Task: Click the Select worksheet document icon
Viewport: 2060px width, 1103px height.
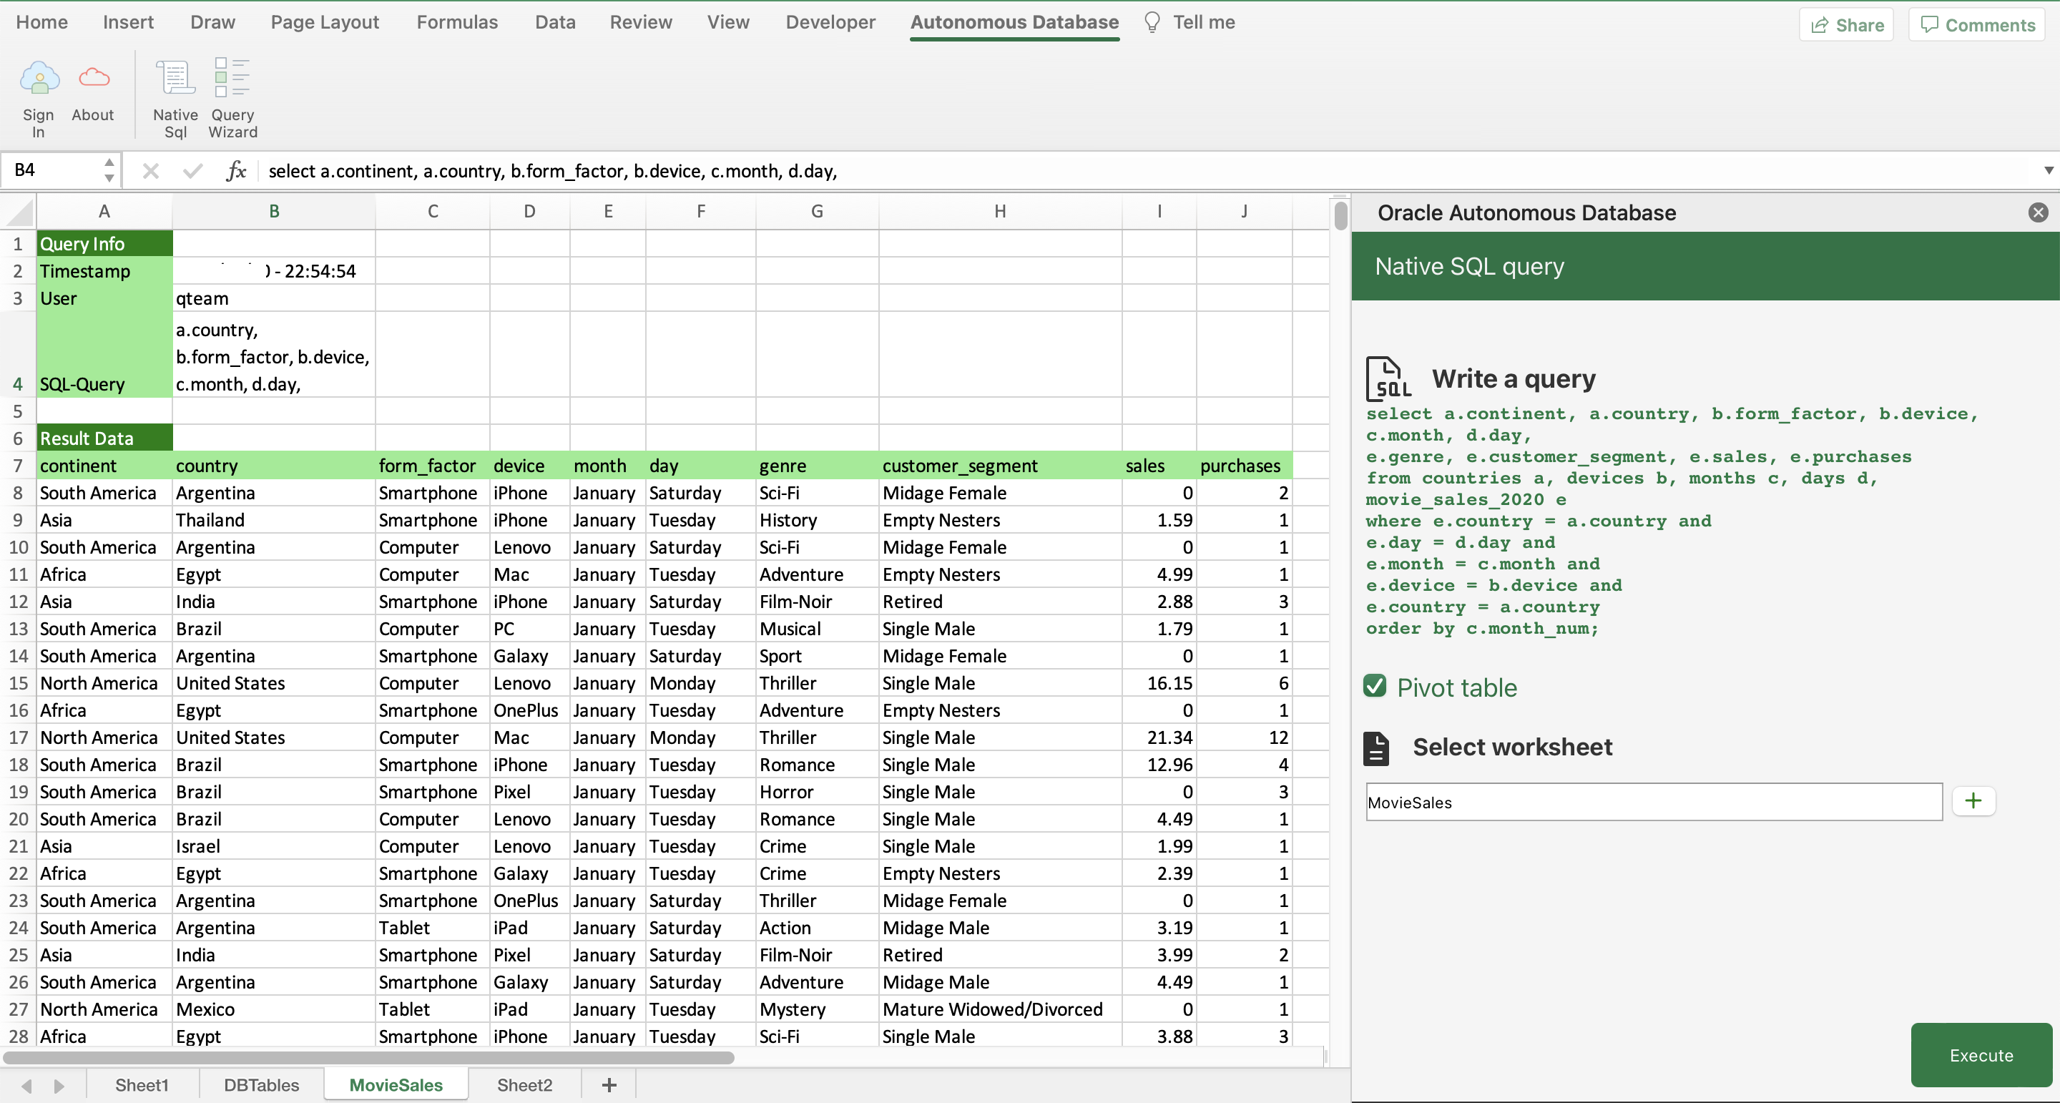Action: pyautogui.click(x=1376, y=747)
